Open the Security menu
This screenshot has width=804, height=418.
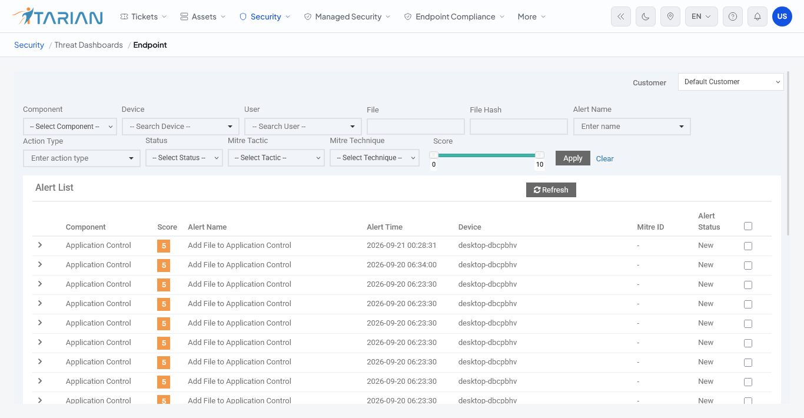[265, 16]
